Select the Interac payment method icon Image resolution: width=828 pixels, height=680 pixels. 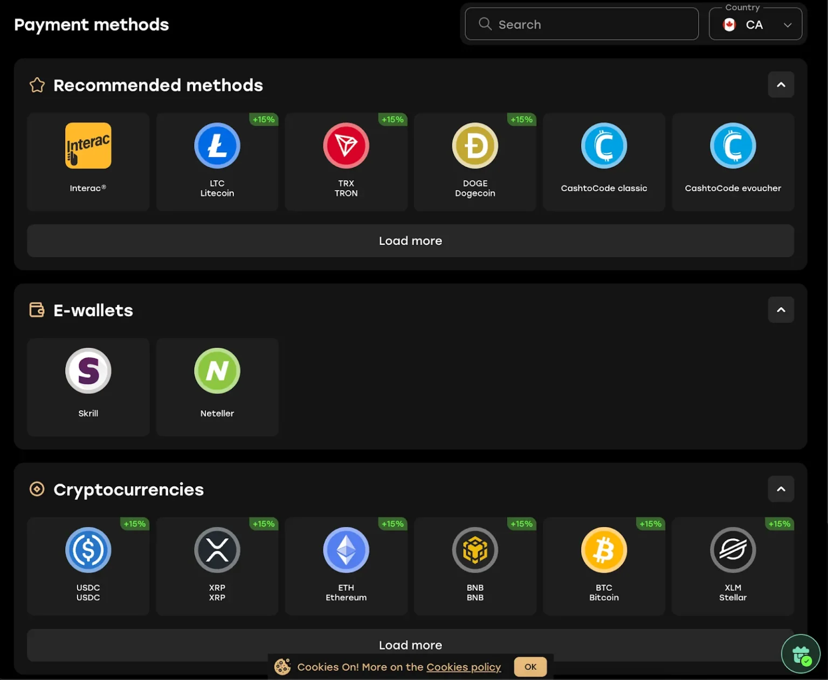pos(88,145)
